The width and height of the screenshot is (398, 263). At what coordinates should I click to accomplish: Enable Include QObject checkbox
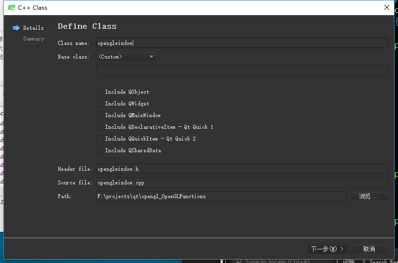(x=99, y=92)
